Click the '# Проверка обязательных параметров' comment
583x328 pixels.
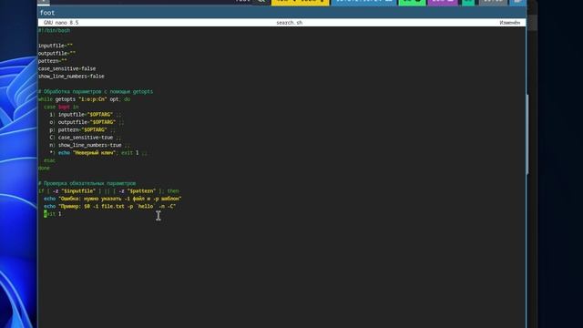click(x=87, y=183)
